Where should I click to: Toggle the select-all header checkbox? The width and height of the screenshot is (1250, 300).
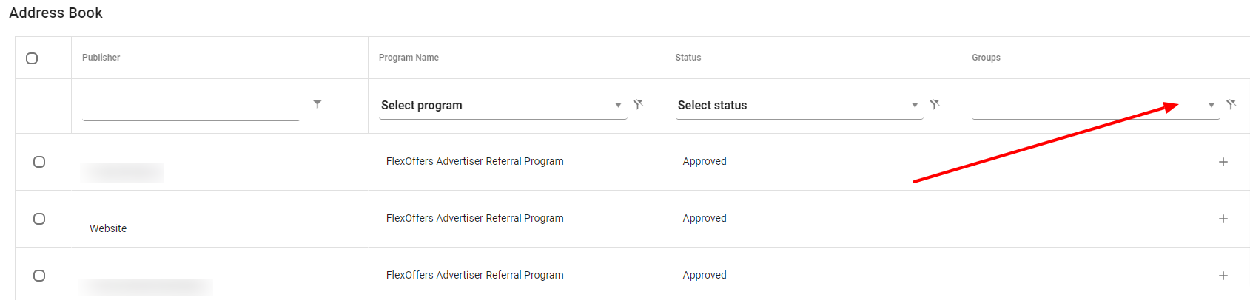point(32,58)
